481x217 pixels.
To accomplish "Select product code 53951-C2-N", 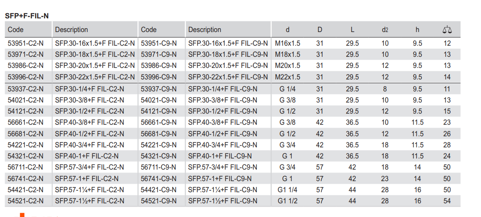I will click(x=26, y=43).
